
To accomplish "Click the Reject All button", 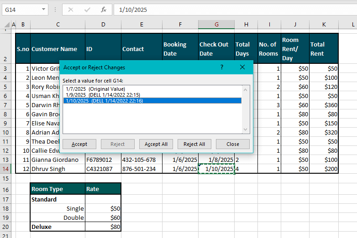I will point(194,144).
